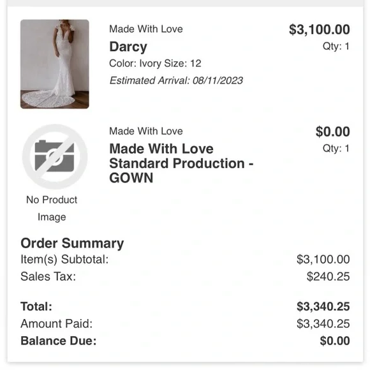Click the Qty: 1 label under Darcy price
370x370 pixels.
[336, 46]
